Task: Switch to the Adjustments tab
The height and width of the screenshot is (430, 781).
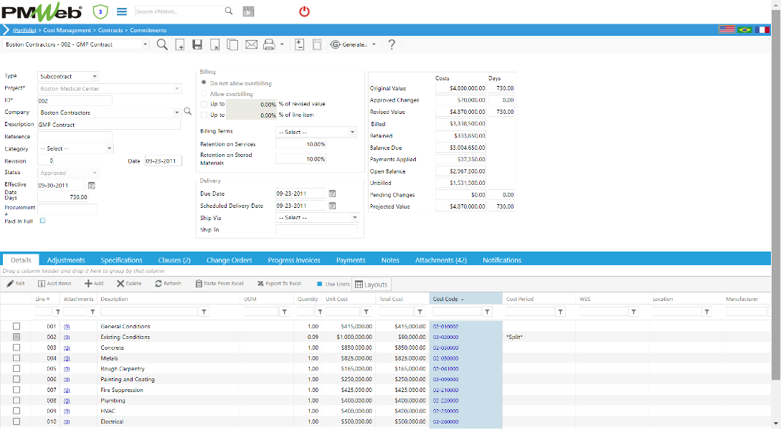Action: point(66,259)
